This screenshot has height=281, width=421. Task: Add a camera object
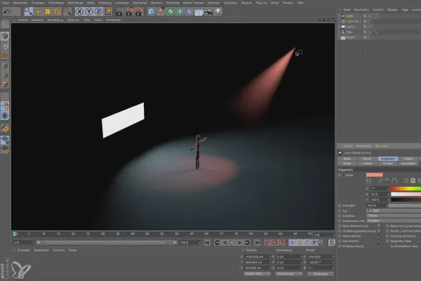[x=208, y=11]
